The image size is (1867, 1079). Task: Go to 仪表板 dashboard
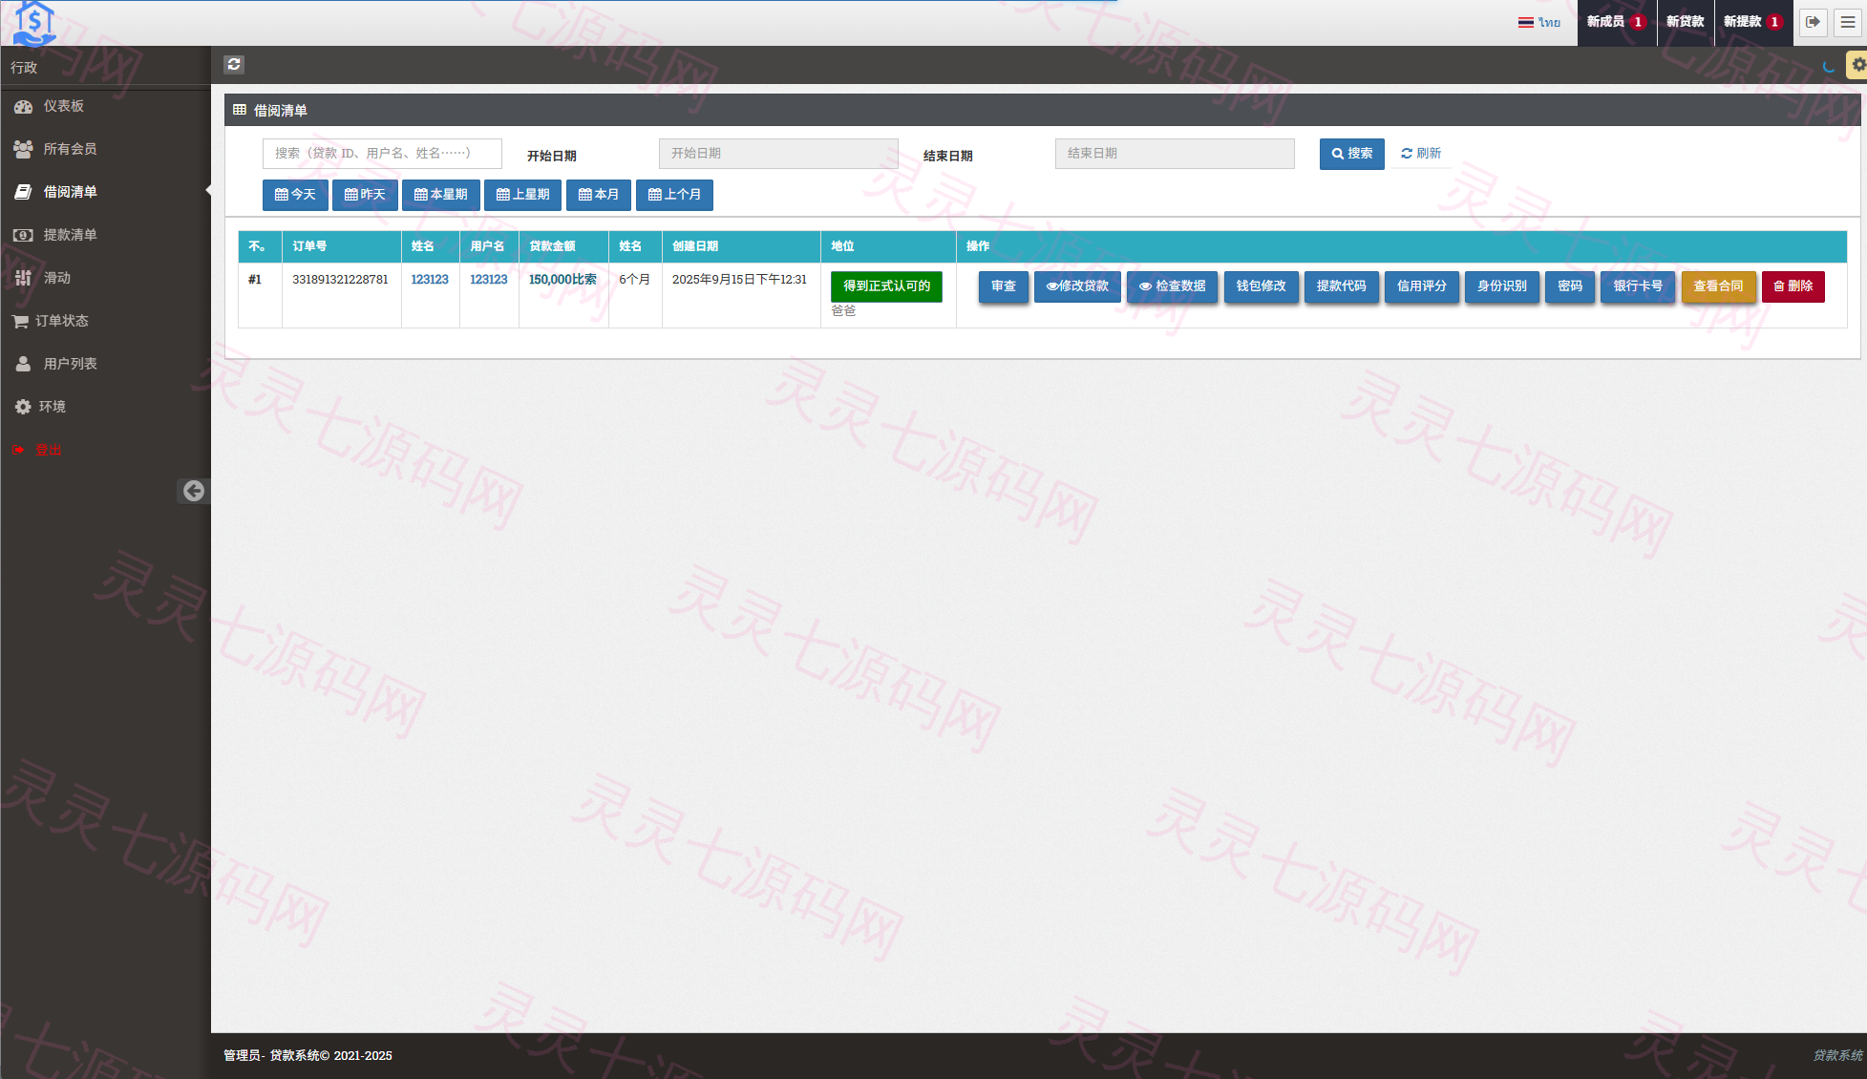pos(105,106)
